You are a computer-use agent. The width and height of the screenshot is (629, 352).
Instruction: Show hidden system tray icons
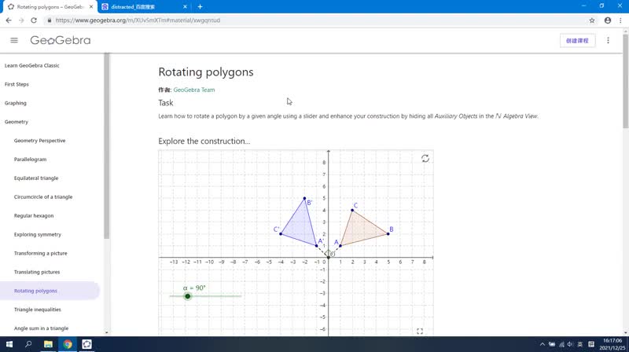pos(543,344)
